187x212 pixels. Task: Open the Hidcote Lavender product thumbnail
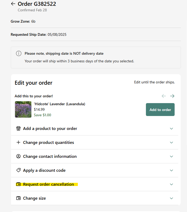point(23,109)
